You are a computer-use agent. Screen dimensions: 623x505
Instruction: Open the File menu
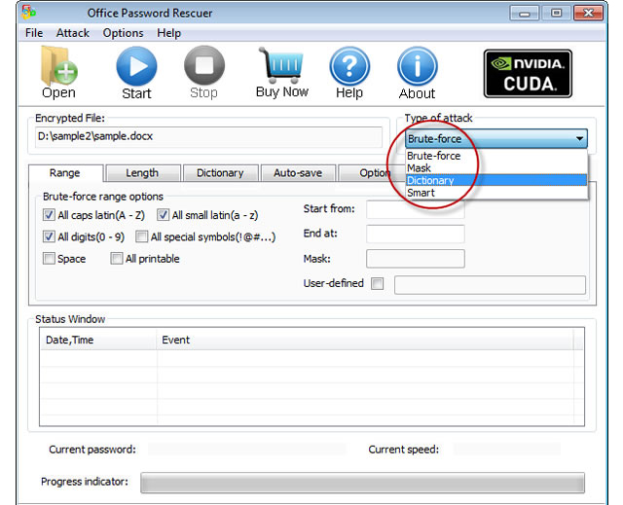tap(34, 33)
